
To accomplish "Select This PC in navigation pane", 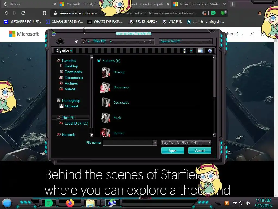I will coord(70,118).
